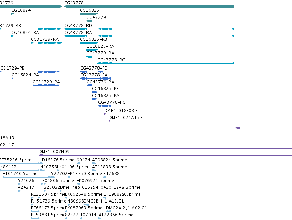Click the CG16824 gene label

21,10
